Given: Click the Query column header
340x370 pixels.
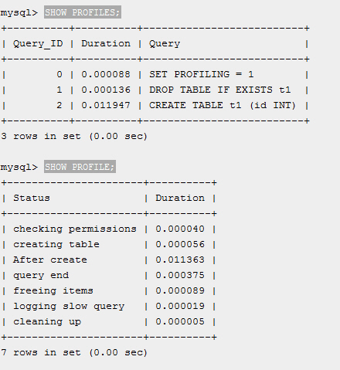Looking at the screenshot, I should 165,43.
